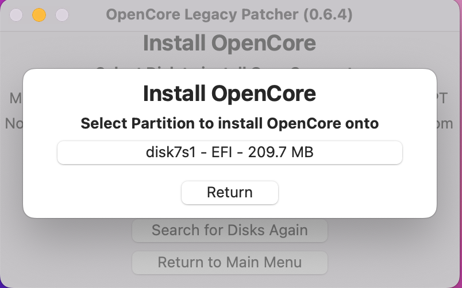The height and width of the screenshot is (288, 462).
Task: Click the partly hidden Select Disk text behind dialog
Action: point(229,68)
